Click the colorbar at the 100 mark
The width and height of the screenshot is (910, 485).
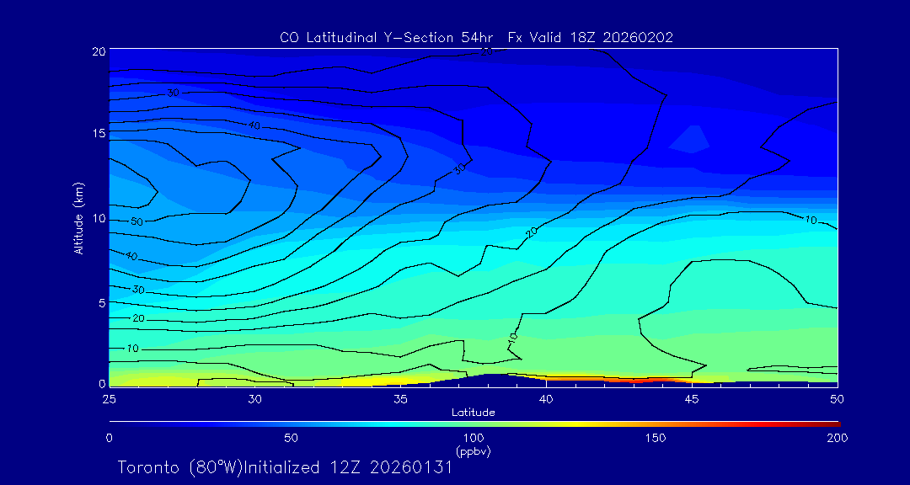coord(474,423)
